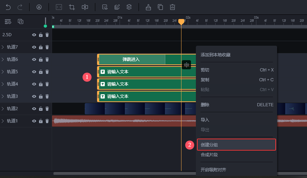This screenshot has height=178, width=307.
Task: Click the green timeline zoom slider handle
Action: 45,26
